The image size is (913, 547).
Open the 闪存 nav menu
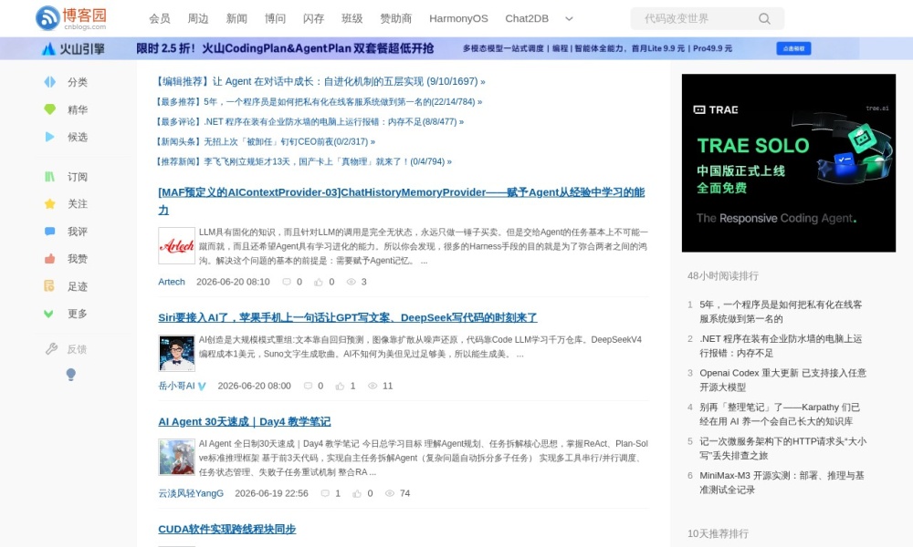click(x=313, y=18)
